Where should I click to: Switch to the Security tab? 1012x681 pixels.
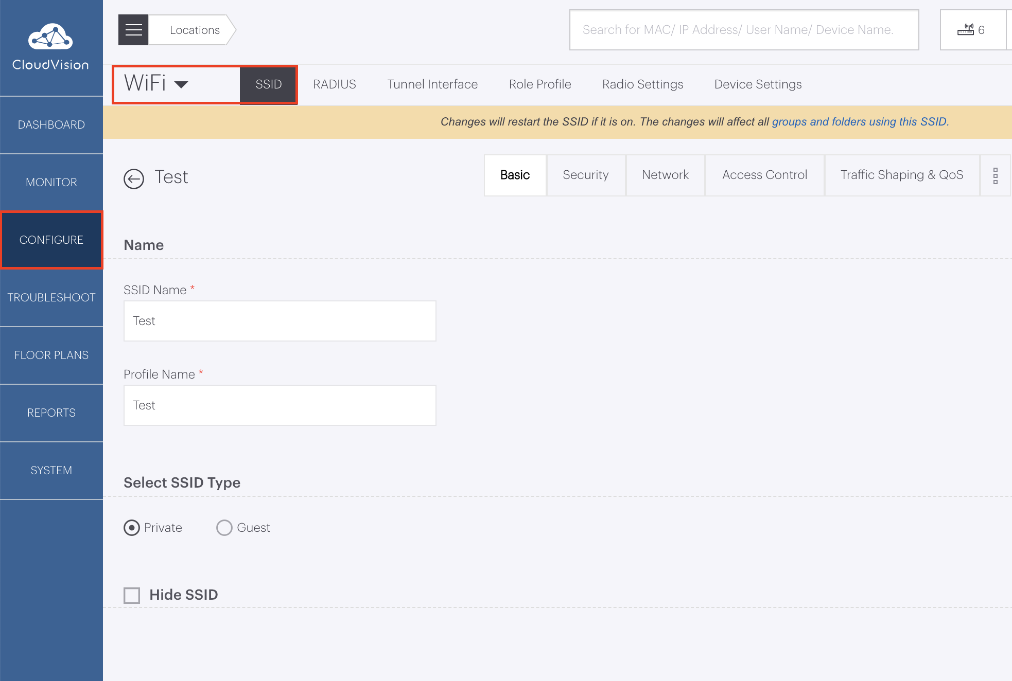point(585,175)
